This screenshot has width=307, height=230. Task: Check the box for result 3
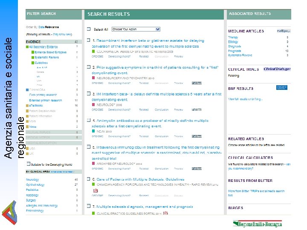pyautogui.click(x=89, y=94)
